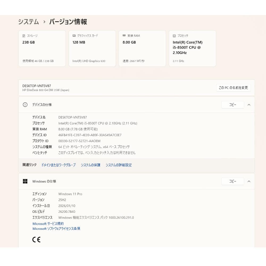
Task: Click the graphics card icon
Action: pyautogui.click(x=74, y=36)
